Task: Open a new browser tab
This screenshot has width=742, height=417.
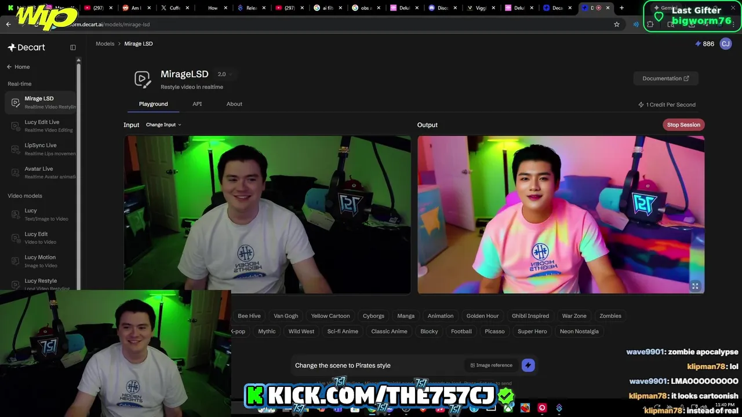Action: click(621, 8)
